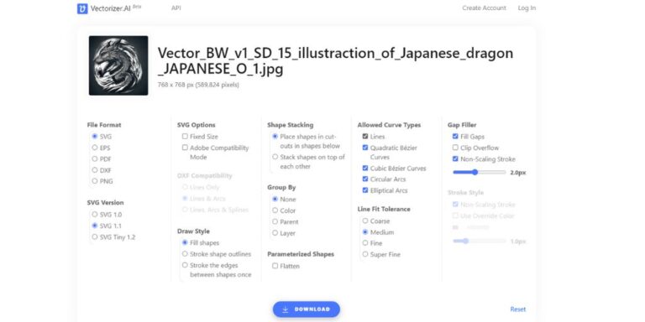Image resolution: width=645 pixels, height=322 pixels.
Task: Toggle Gap Filler Non-Scaling Stroke checkbox
Action: click(x=455, y=159)
